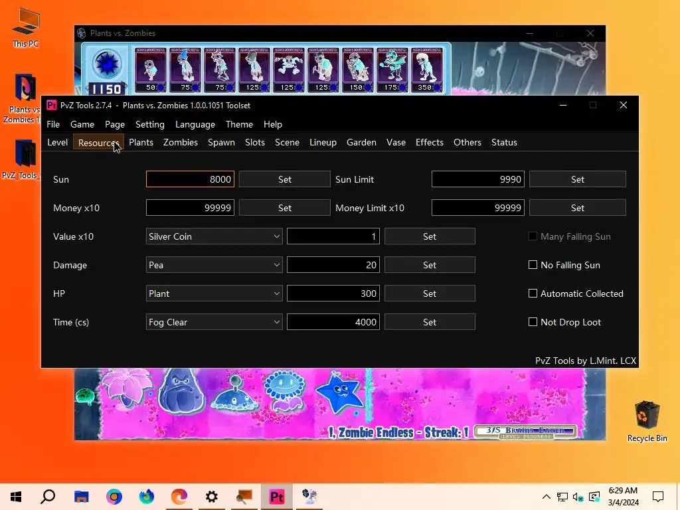Image resolution: width=680 pixels, height=510 pixels.
Task: Click the level progress bar in game
Action: point(526,432)
